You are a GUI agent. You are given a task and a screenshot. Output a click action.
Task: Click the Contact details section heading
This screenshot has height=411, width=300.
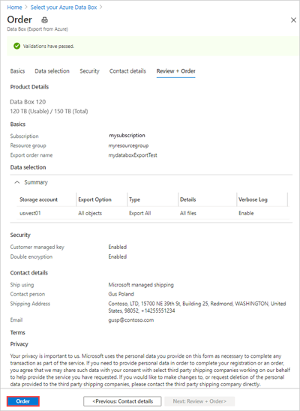(x=29, y=273)
